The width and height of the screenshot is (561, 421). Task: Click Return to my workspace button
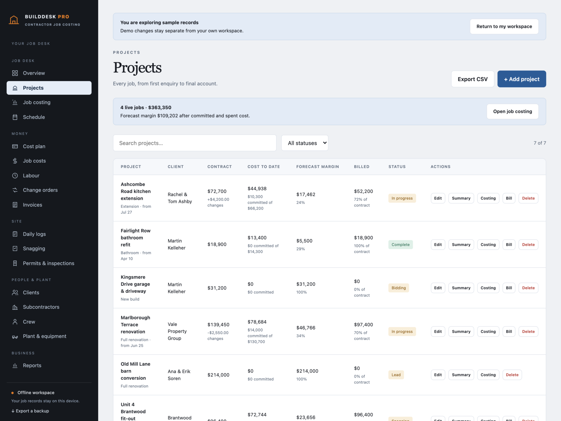coord(504,27)
